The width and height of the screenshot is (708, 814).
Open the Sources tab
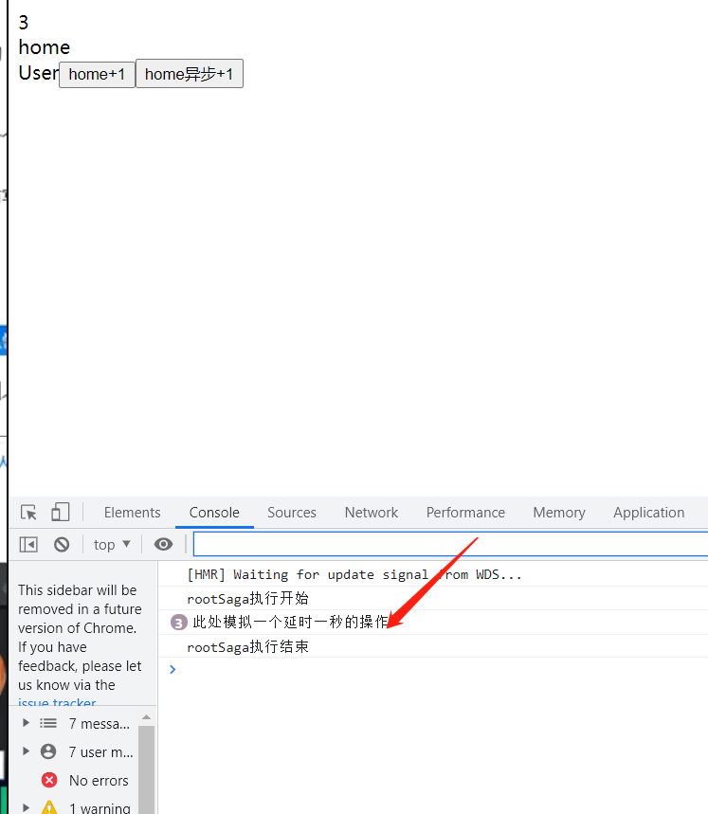pyautogui.click(x=292, y=513)
